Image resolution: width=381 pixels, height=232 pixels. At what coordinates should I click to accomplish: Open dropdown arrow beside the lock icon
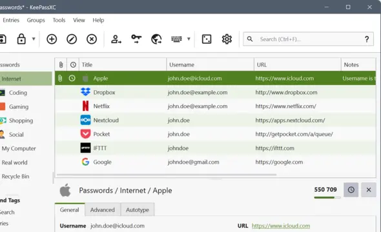tap(34, 39)
